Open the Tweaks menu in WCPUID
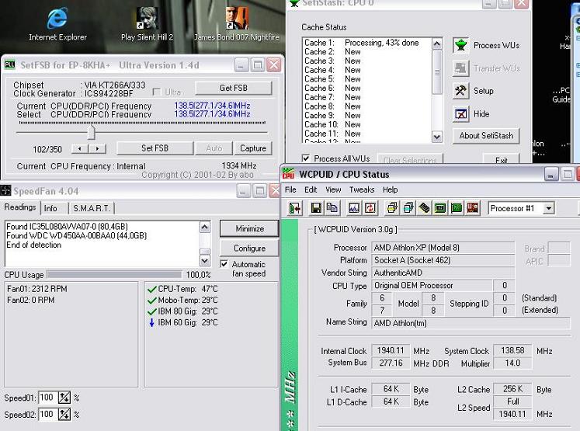Image resolution: width=580 pixels, height=431 pixels. point(362,189)
